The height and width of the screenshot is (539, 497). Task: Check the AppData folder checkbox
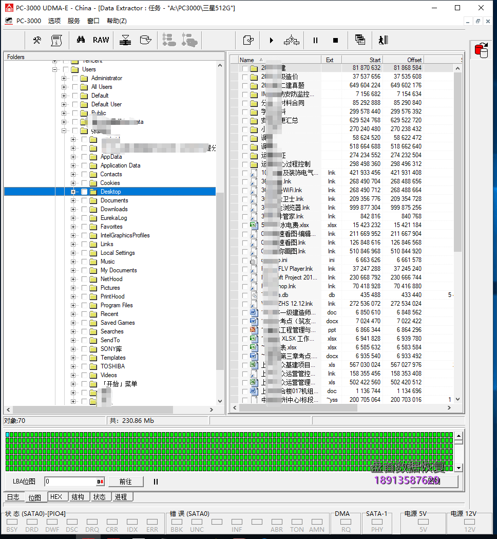84,157
